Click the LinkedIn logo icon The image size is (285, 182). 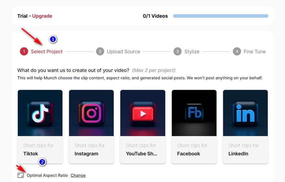[x=245, y=113]
